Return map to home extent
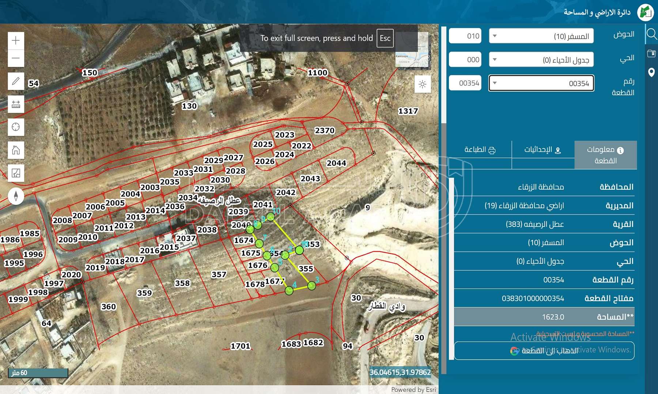The height and width of the screenshot is (394, 658). tap(16, 150)
